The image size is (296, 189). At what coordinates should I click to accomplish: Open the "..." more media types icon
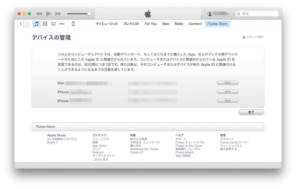pos(62,24)
